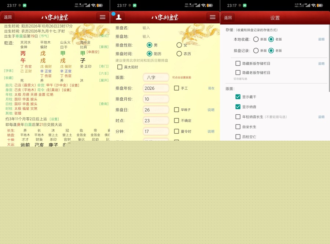This screenshot has width=330, height=244.
Task: Open the 版面 八字 selector
Action: pos(156,77)
